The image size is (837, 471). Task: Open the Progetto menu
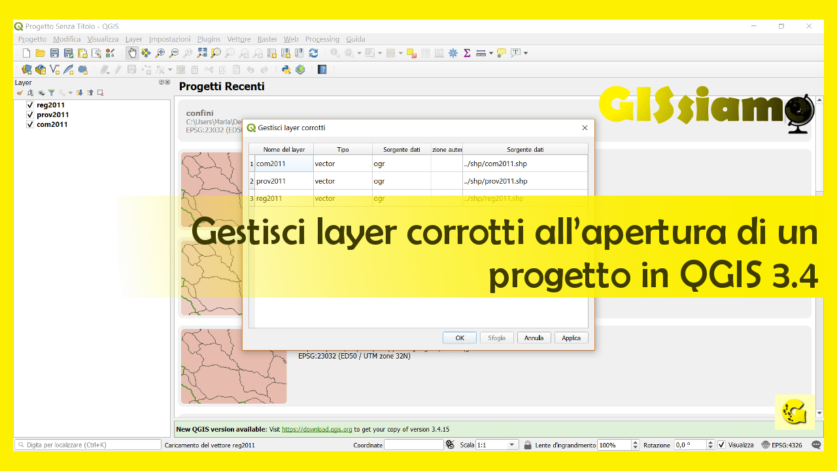(32, 39)
